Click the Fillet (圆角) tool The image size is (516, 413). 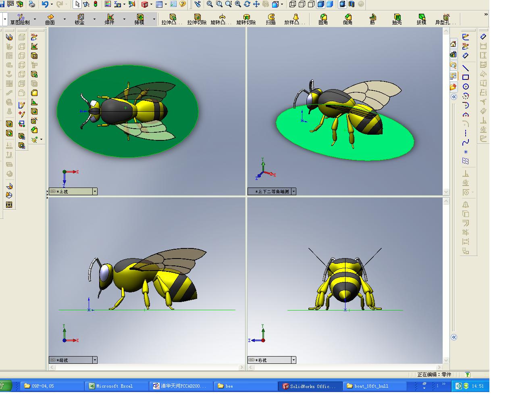323,19
